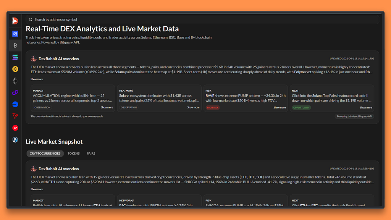This screenshot has width=391, height=220.
Task: Select the Solana network icon
Action: click(x=15, y=57)
